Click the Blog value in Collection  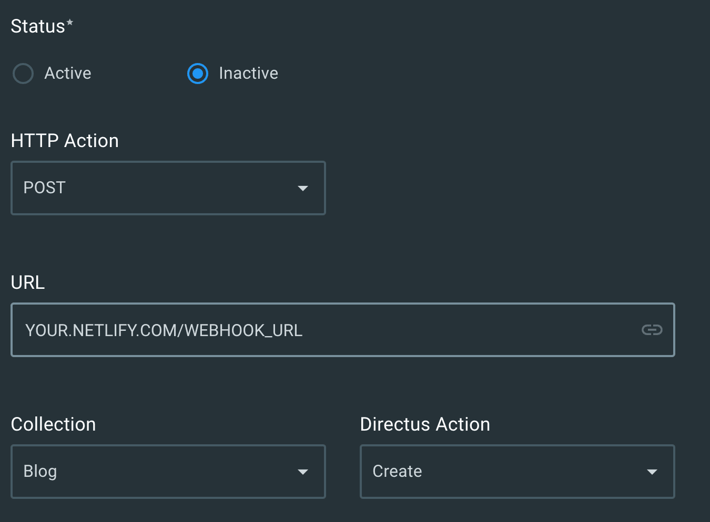click(40, 472)
